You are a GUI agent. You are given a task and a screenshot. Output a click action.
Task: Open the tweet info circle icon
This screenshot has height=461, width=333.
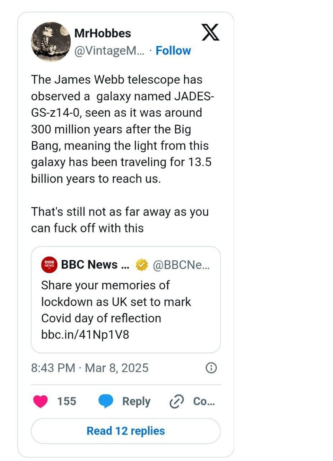(211, 368)
